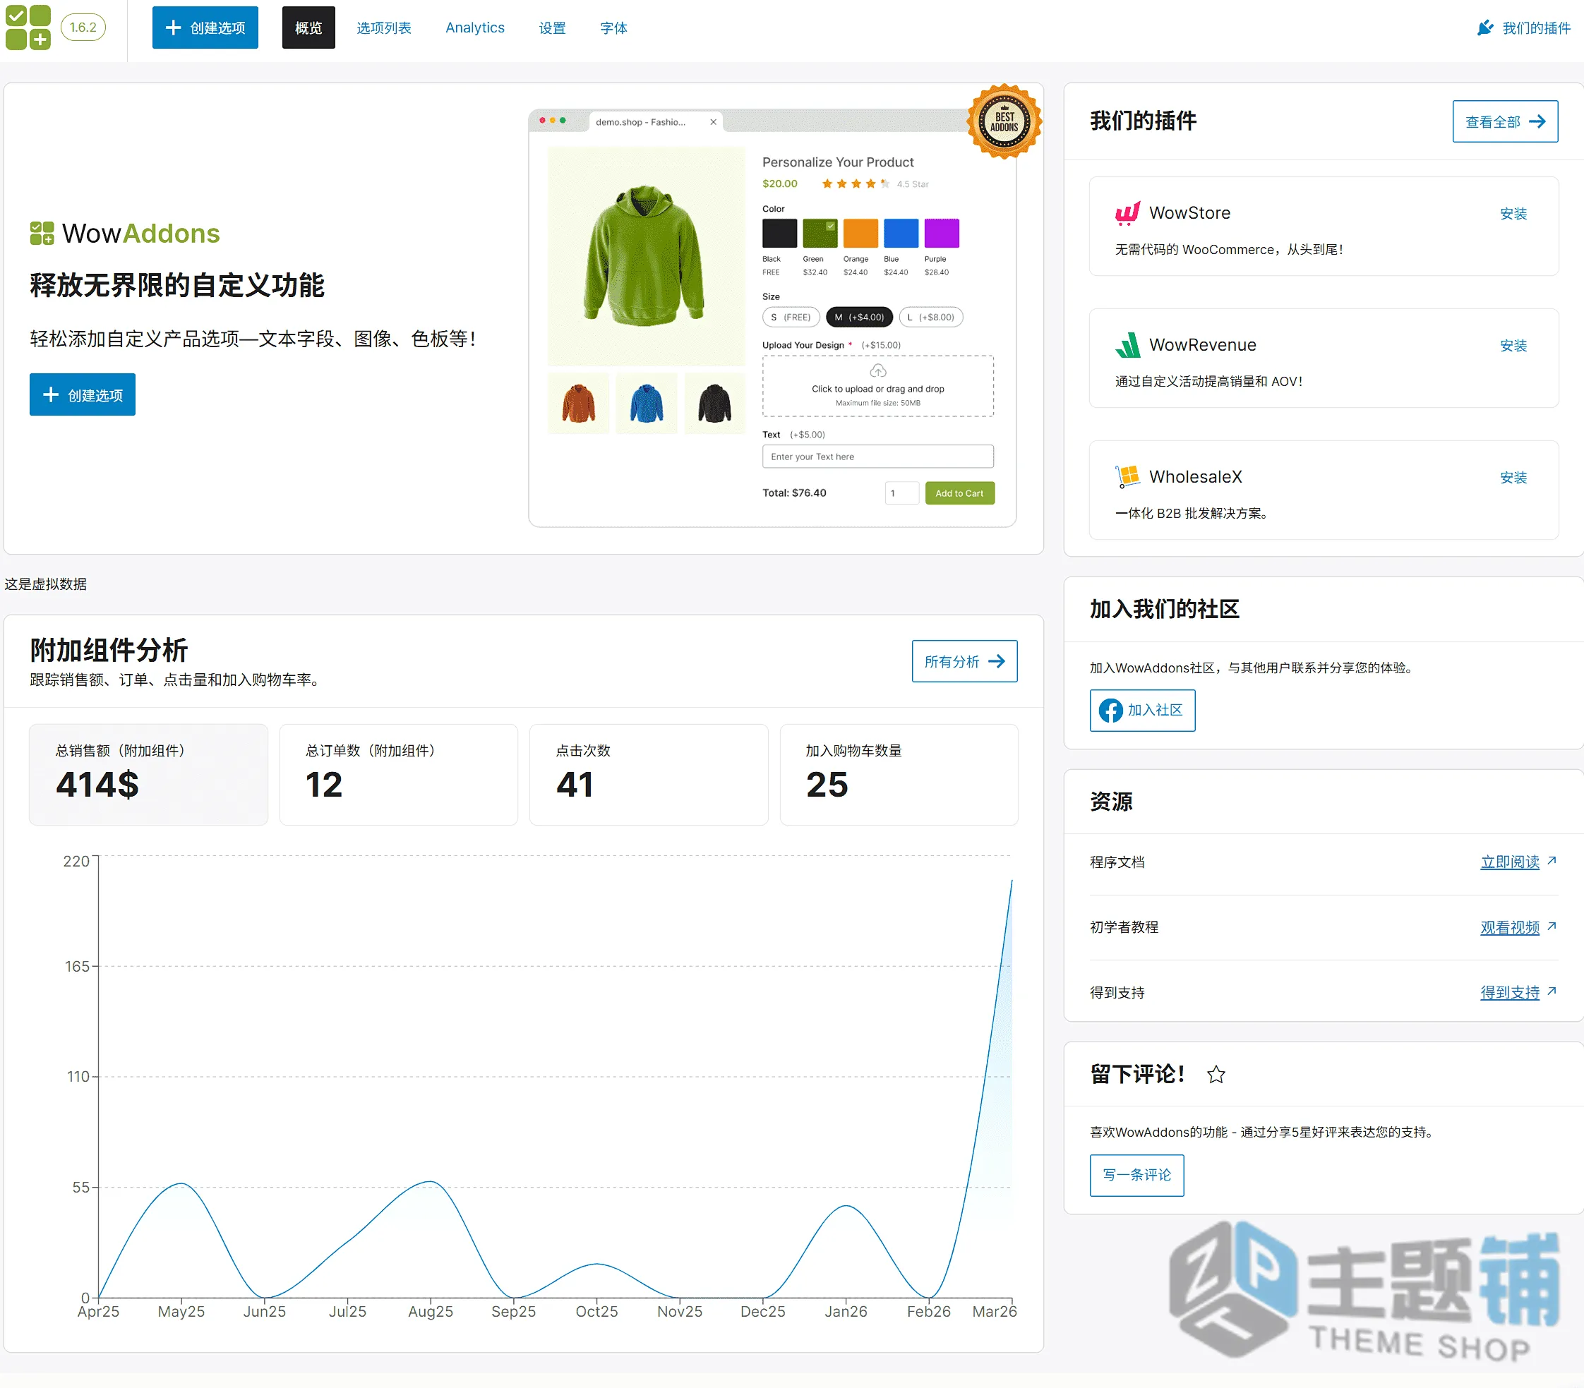The height and width of the screenshot is (1388, 1584).
Task: Select the Green color swatch
Action: click(820, 233)
